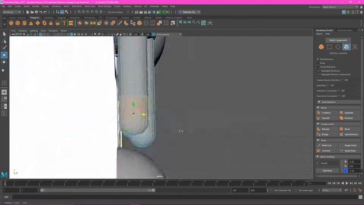Select UV mode in Modeling Toolkit
364x205 pixels.
coord(355,47)
